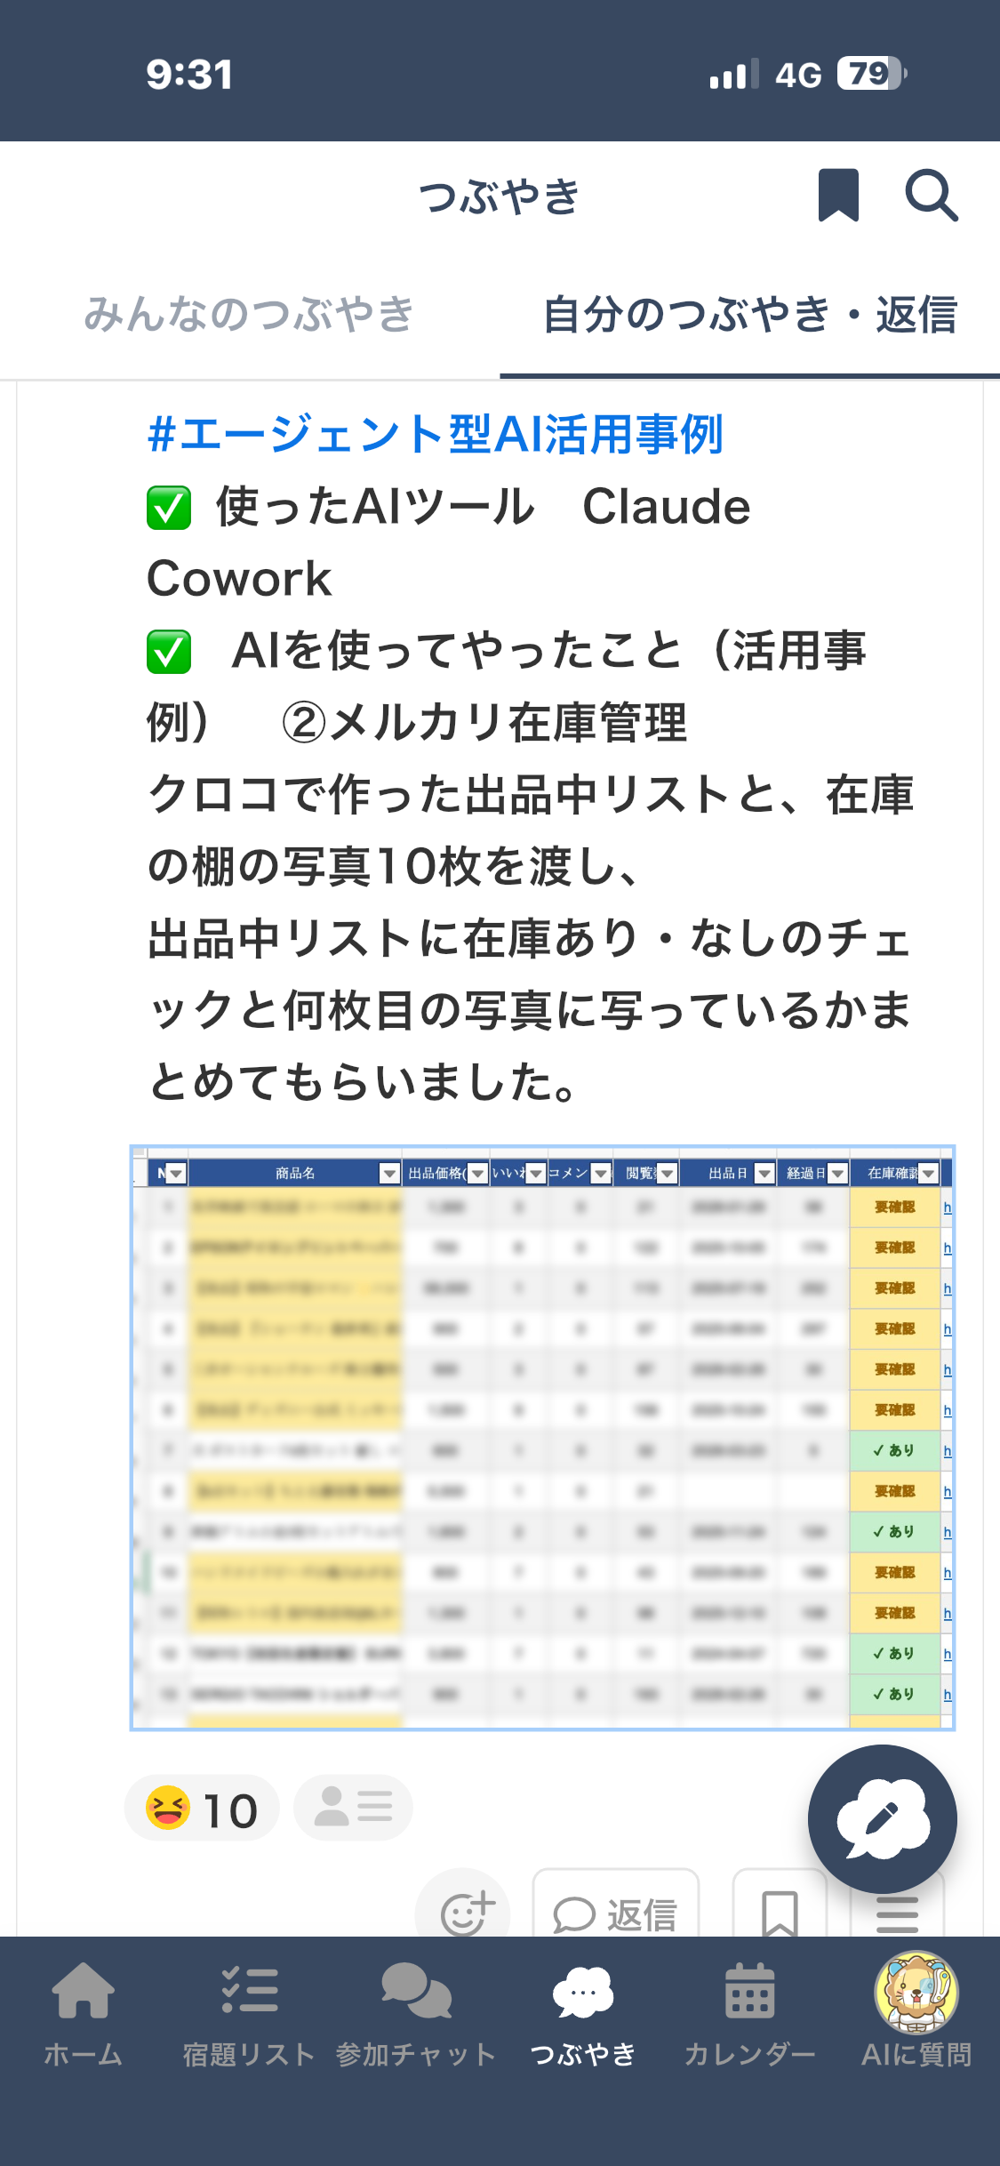Tap the text ②メルカリ在庫管理
This screenshot has width=1000, height=2166.
484,722
